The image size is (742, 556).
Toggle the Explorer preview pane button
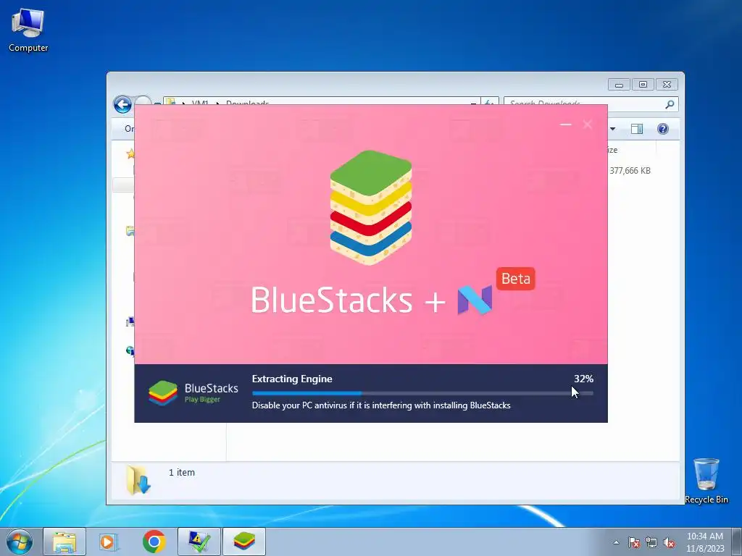click(x=637, y=129)
